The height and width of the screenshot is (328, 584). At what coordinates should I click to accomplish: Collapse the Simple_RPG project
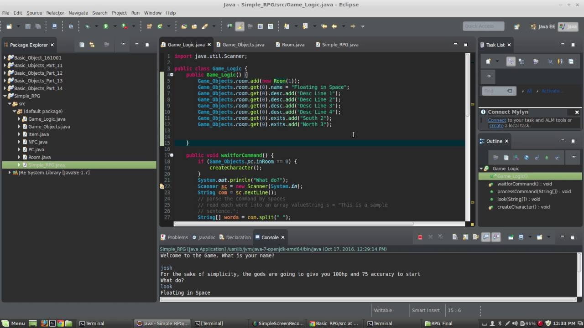tap(5, 96)
